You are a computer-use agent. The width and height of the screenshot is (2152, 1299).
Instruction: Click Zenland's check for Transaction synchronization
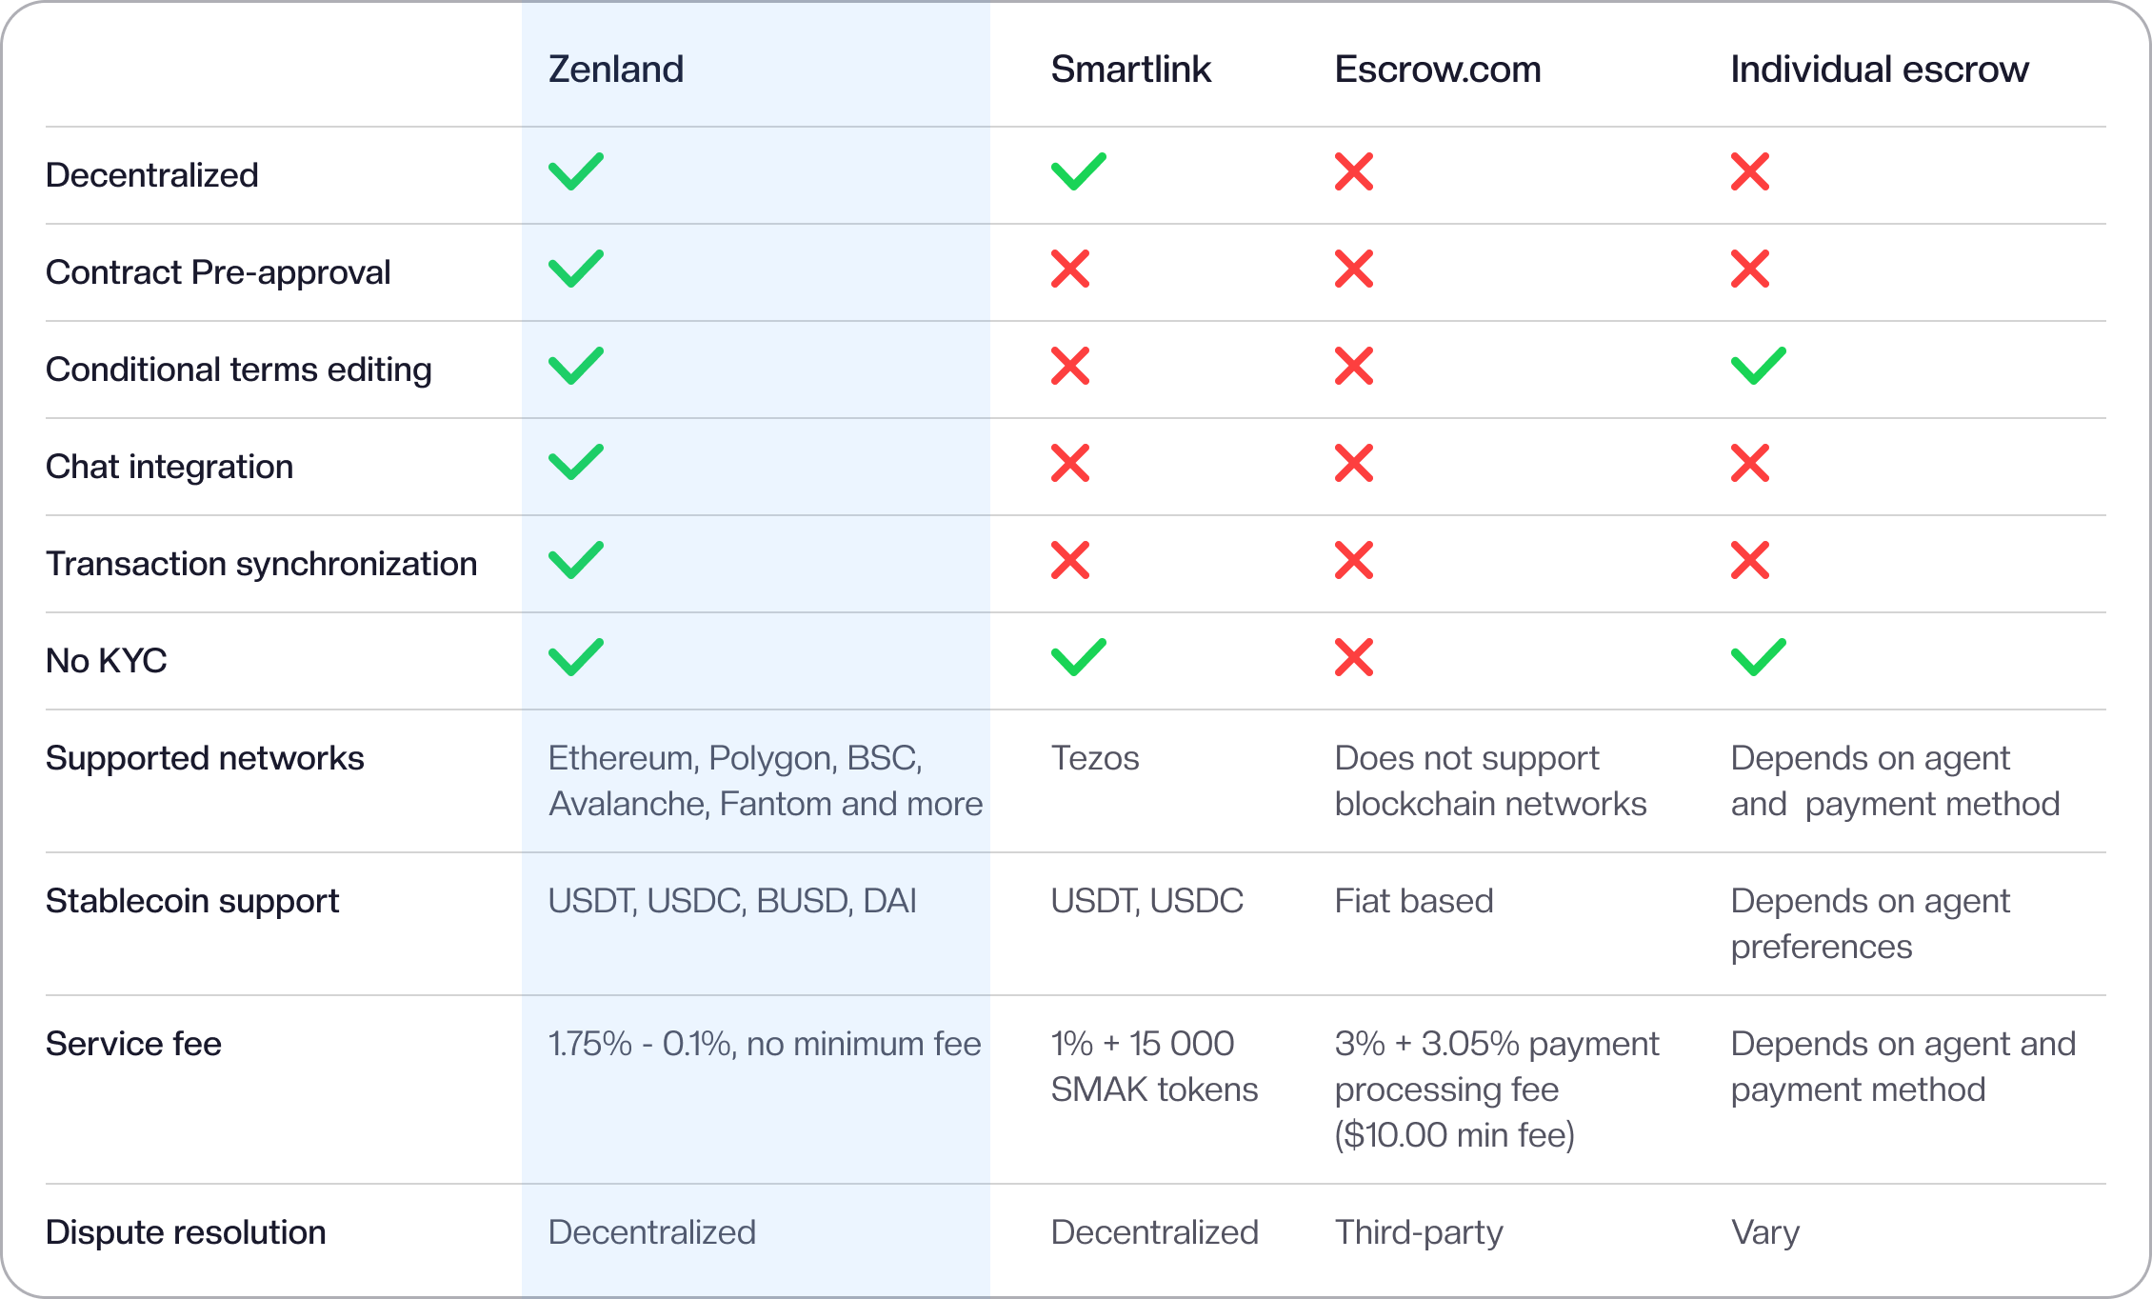[576, 560]
